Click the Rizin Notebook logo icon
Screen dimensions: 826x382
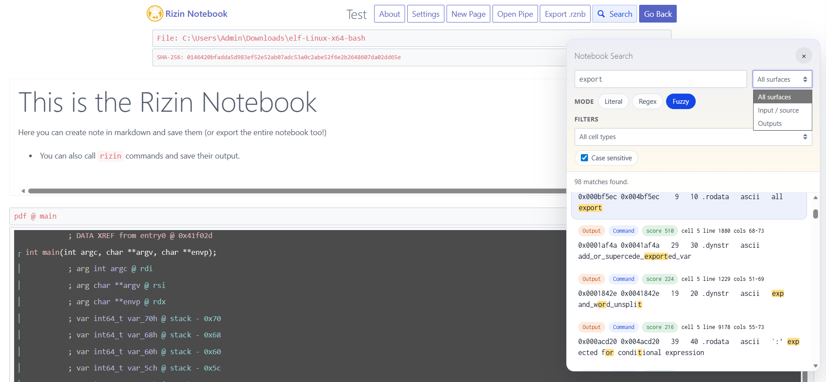click(x=155, y=14)
